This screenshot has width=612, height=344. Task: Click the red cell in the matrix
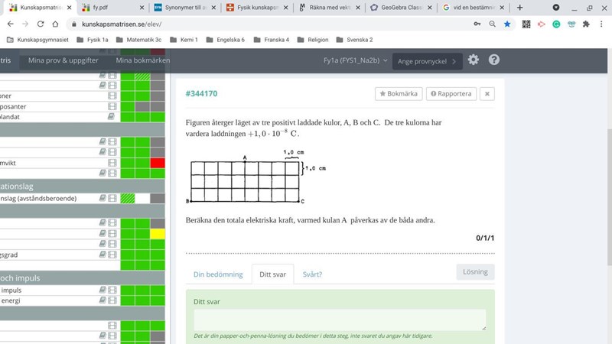[x=158, y=163]
